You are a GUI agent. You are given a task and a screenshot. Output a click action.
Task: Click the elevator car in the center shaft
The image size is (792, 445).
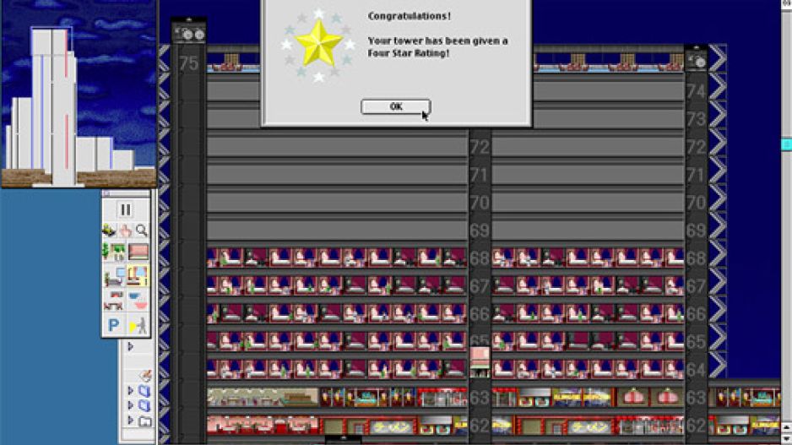pos(480,361)
